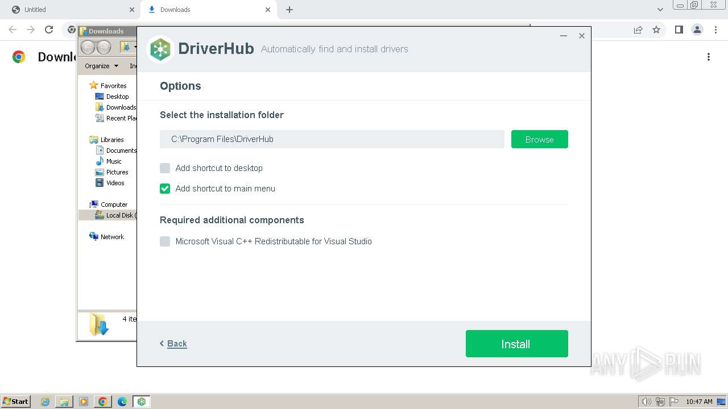Switch to DriverHub installer in taskbar
728x409 pixels.
point(142,402)
